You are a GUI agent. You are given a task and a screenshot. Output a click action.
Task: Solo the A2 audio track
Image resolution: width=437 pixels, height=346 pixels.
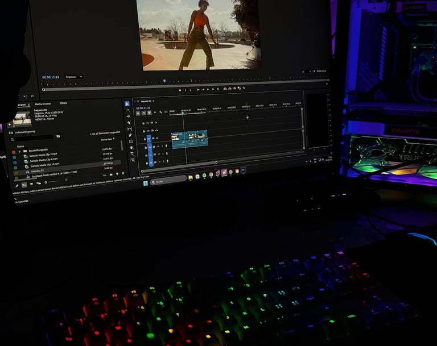pyautogui.click(x=163, y=153)
